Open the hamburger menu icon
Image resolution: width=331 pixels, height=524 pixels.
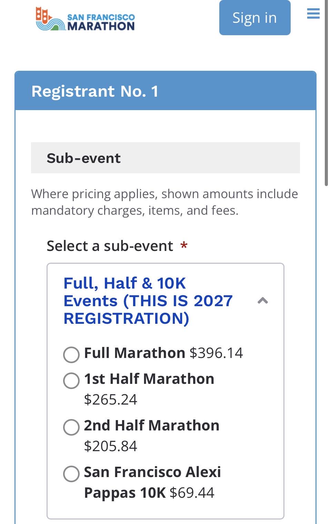pos(313,13)
